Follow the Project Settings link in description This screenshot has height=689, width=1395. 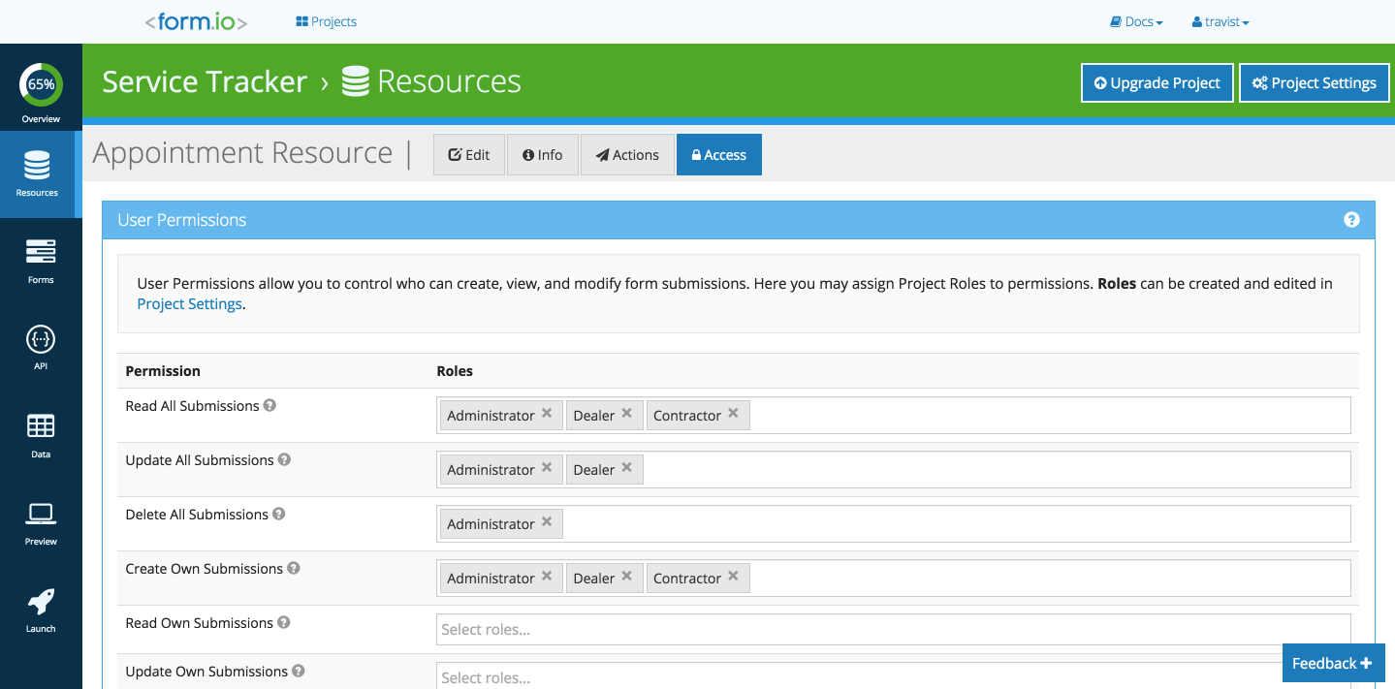(x=189, y=304)
